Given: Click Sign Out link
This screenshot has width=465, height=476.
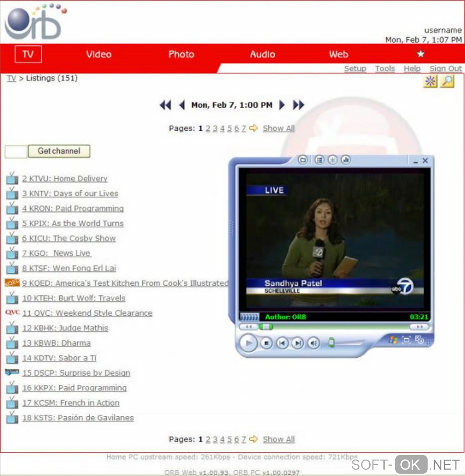Looking at the screenshot, I should click(445, 68).
